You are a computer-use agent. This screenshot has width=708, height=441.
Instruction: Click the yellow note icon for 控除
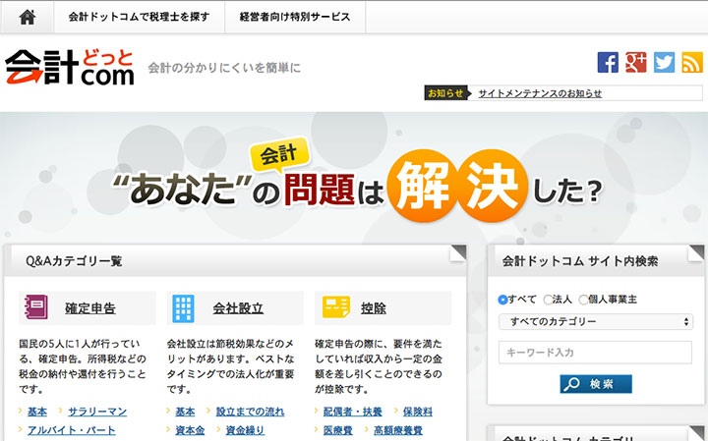[x=336, y=306]
